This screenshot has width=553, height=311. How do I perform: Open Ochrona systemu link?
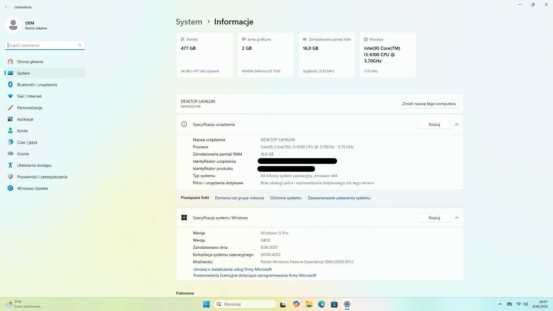tap(286, 198)
